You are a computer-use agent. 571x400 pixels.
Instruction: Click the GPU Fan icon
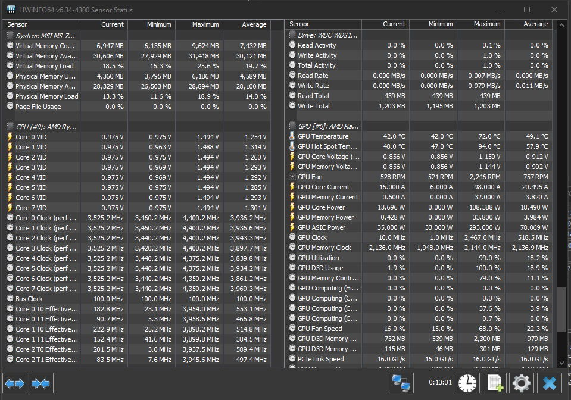(292, 177)
